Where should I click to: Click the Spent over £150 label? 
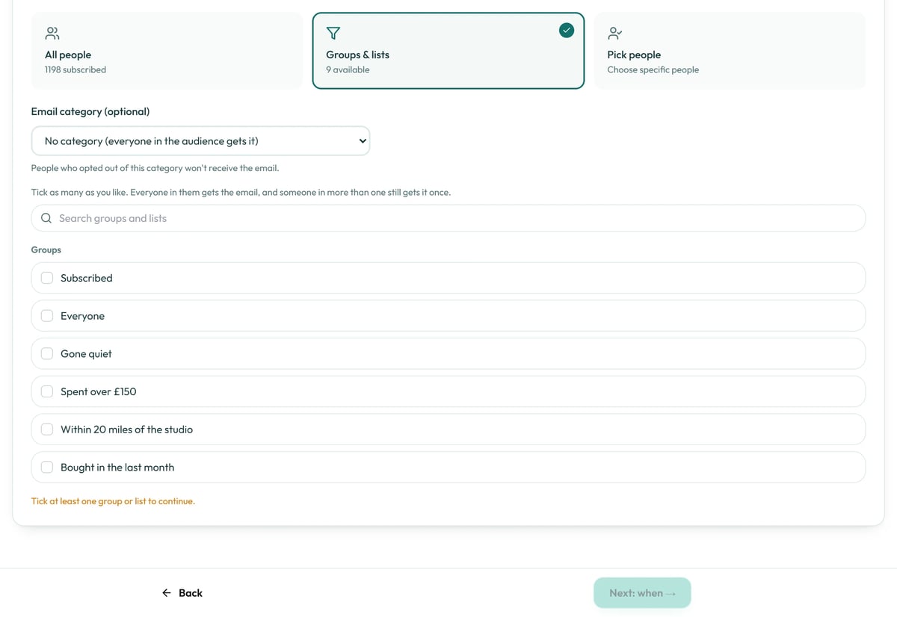click(x=99, y=391)
